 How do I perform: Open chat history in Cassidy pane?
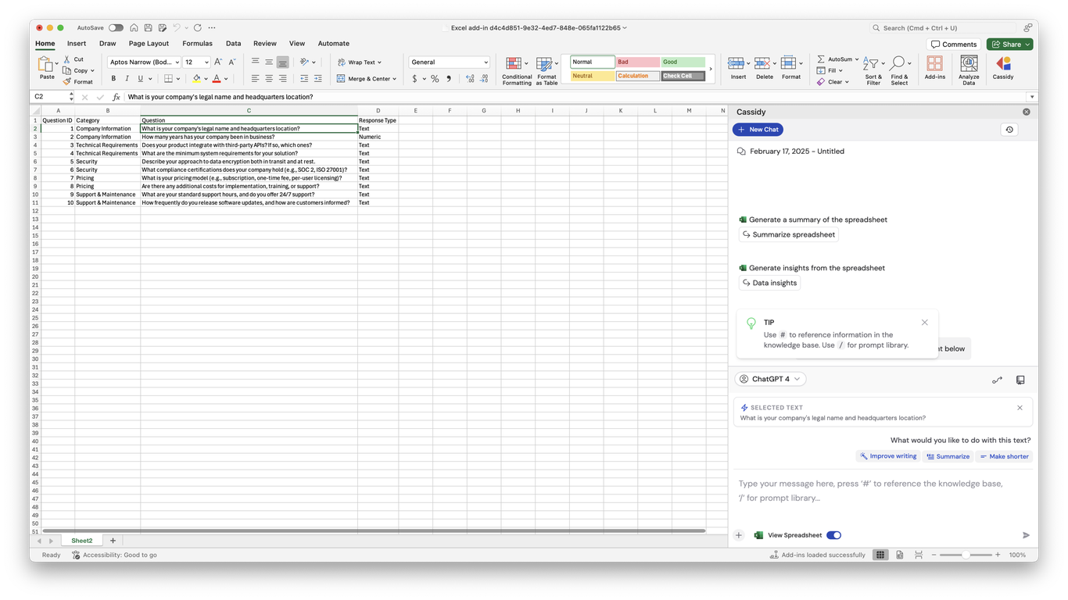(1009, 130)
